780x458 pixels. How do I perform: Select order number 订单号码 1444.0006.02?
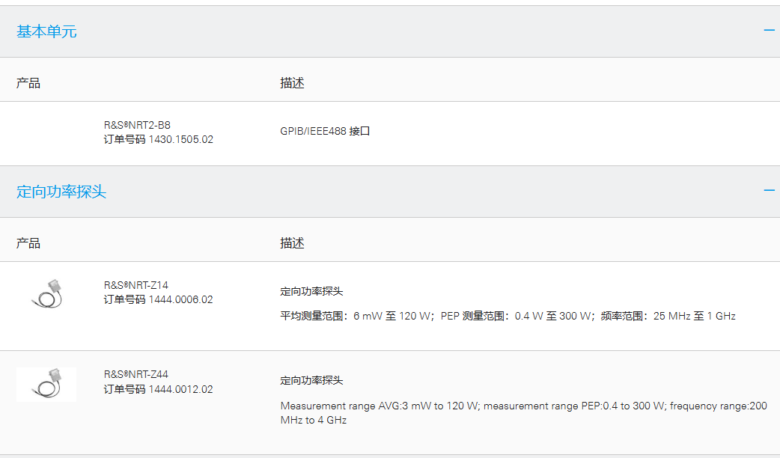click(158, 299)
